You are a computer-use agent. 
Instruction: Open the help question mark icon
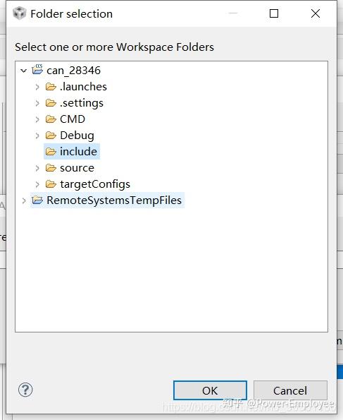click(x=25, y=390)
